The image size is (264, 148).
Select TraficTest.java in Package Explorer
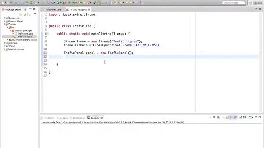25,37
